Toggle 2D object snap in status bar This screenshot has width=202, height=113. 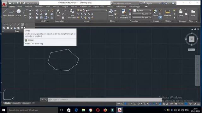point(154,104)
